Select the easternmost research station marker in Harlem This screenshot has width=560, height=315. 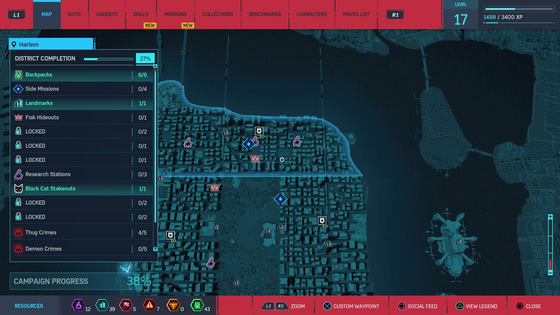pos(297,141)
